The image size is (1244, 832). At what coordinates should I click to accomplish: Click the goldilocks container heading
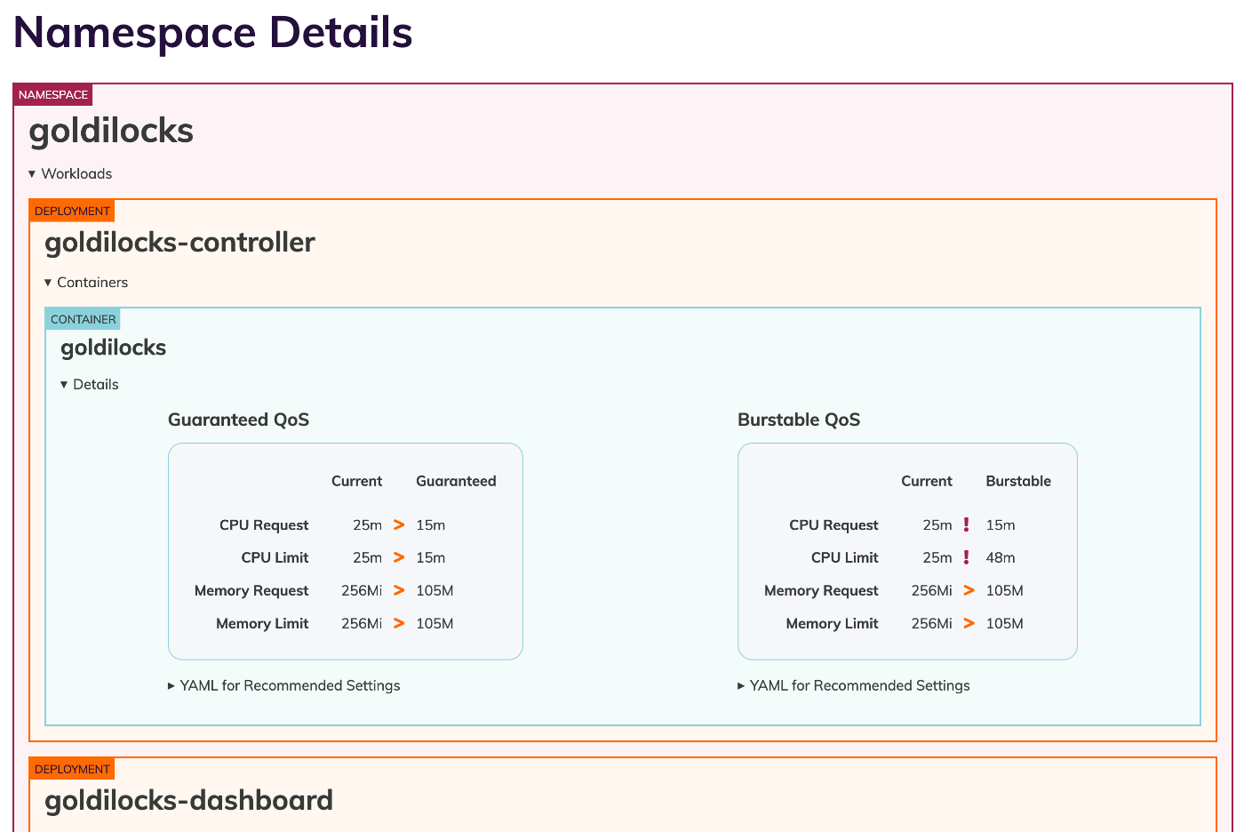[113, 347]
